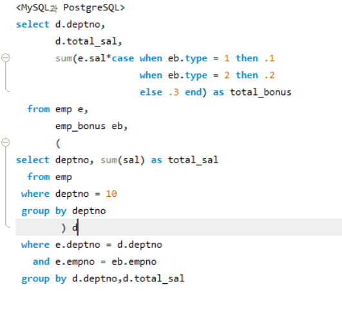The height and width of the screenshot is (313, 342).
Task: Click the 'emp_bonus eb,' line
Action: [x=91, y=126]
